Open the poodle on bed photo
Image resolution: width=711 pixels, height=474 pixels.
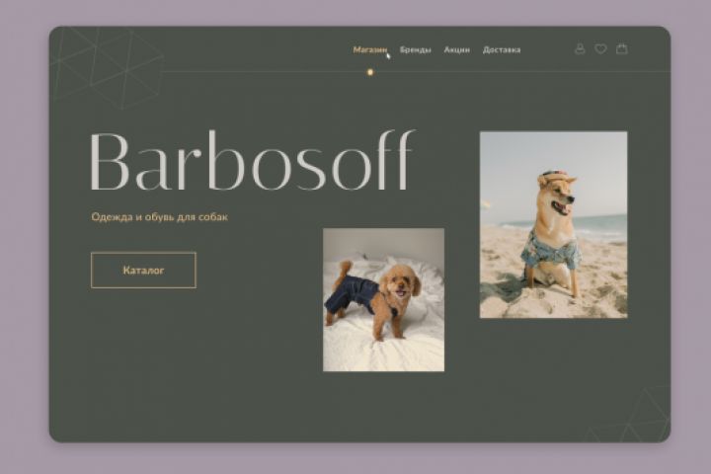383,300
